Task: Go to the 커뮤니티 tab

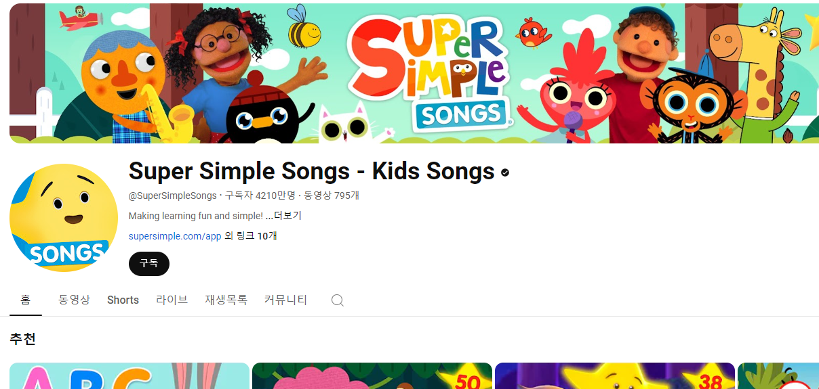Action: pos(286,300)
